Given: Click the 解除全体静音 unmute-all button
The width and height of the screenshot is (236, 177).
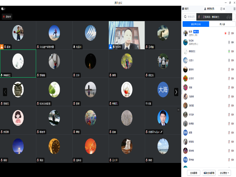Looking at the screenshot, I should (209, 173).
